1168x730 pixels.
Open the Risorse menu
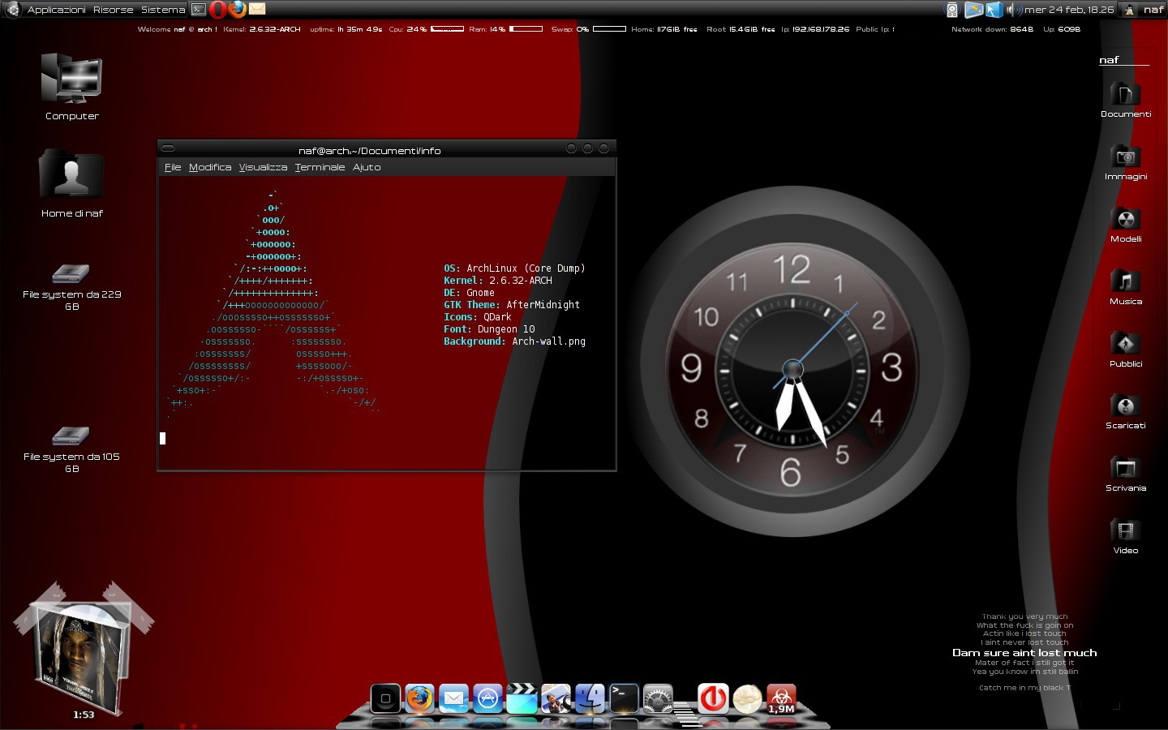pos(113,10)
